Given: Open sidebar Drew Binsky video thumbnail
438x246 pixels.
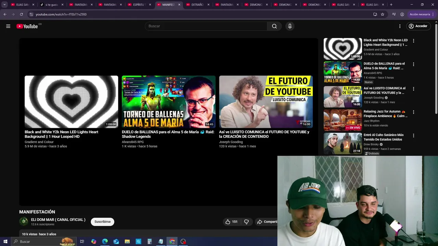Looking at the screenshot, I should tap(343, 143).
